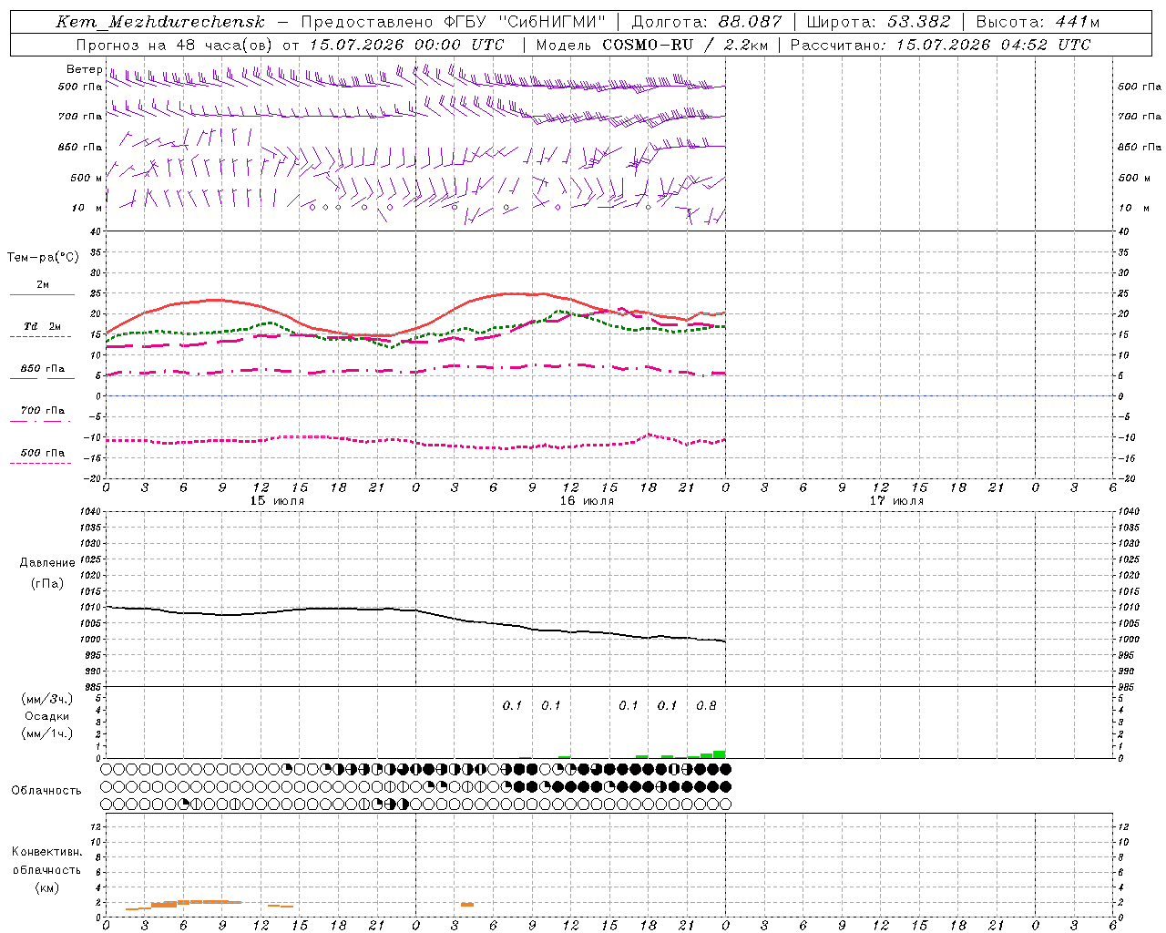Click the 700 гПа temperature legend entry

click(42, 411)
